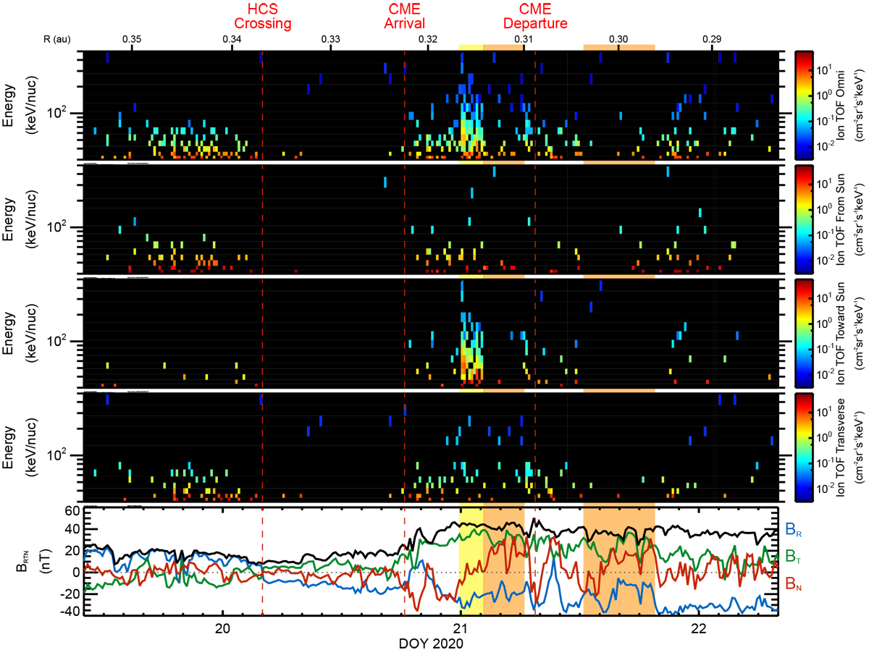Click the 0.32 radial distance tick label
This screenshot has height=650, width=869.
[428, 38]
